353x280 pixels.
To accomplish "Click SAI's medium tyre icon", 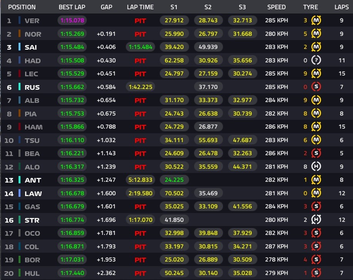I will click(x=316, y=47).
